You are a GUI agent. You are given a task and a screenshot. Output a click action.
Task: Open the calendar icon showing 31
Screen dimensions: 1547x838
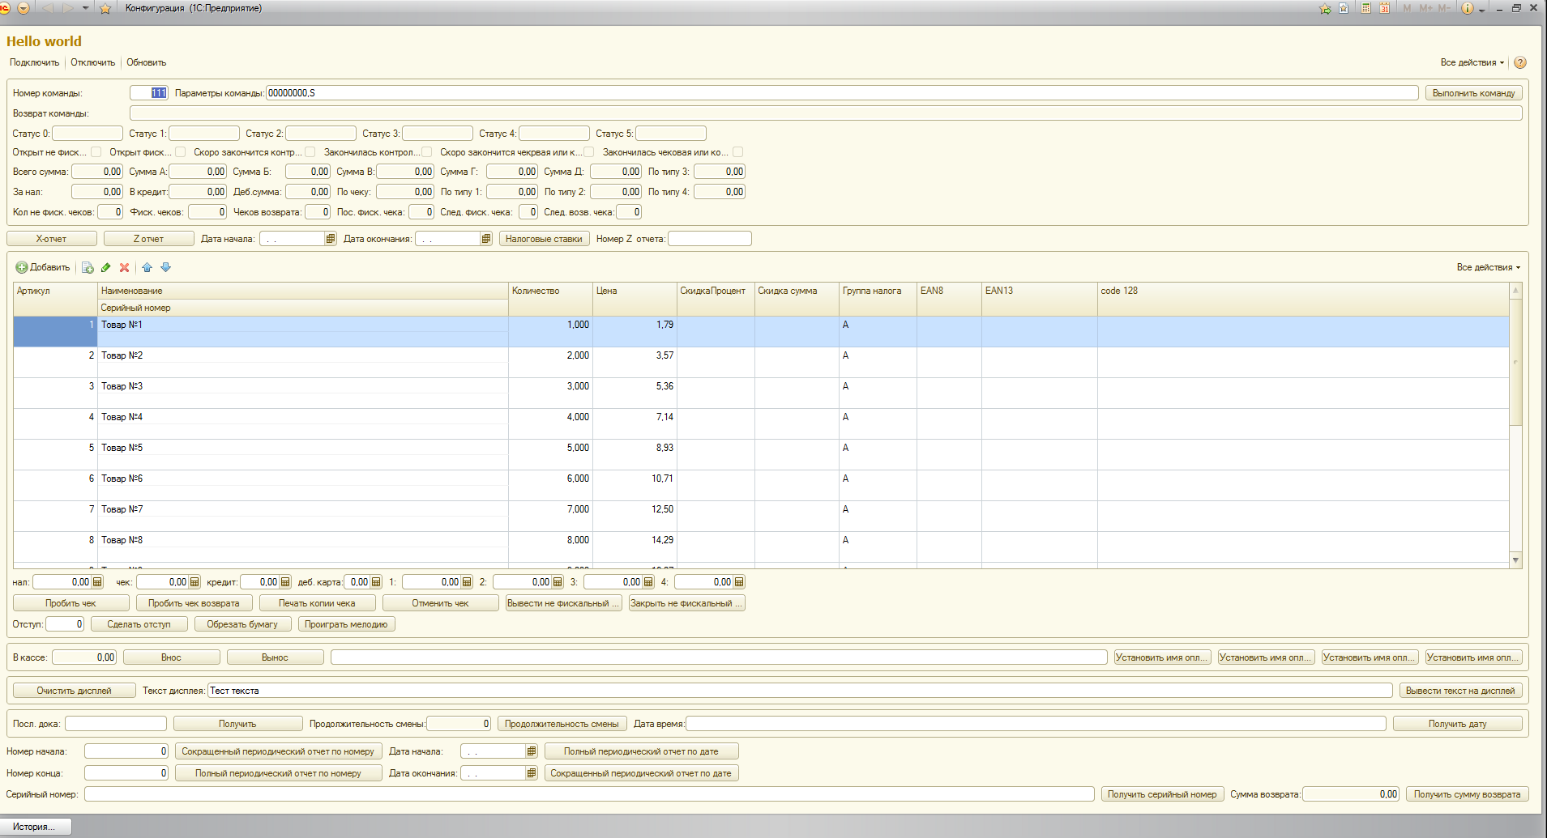pos(1385,8)
